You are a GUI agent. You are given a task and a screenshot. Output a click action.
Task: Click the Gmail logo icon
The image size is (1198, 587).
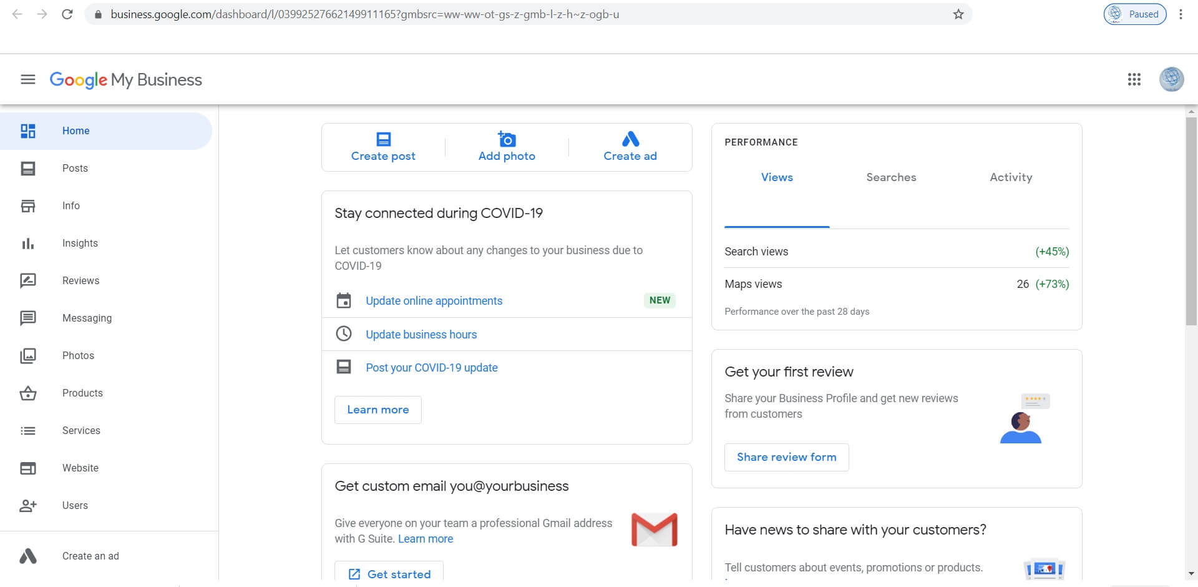click(x=654, y=530)
